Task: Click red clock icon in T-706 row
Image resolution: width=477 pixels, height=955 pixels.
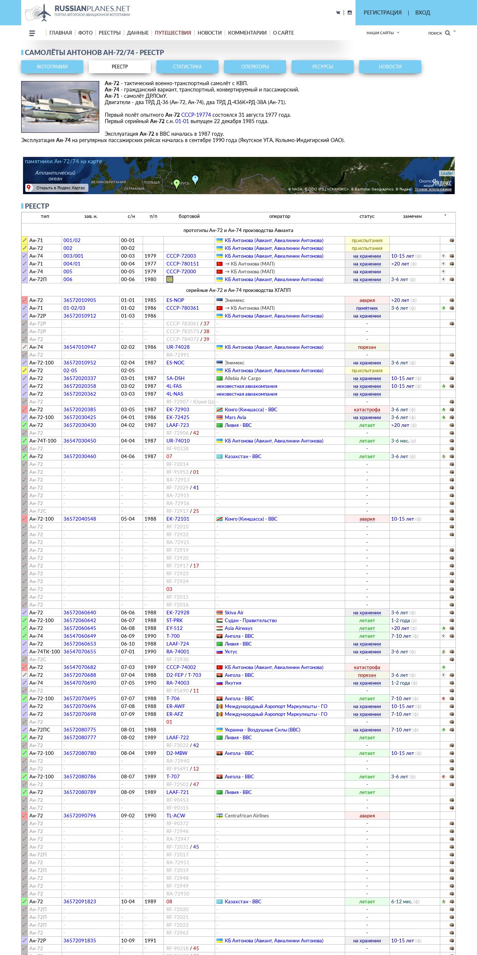Action: (443, 698)
